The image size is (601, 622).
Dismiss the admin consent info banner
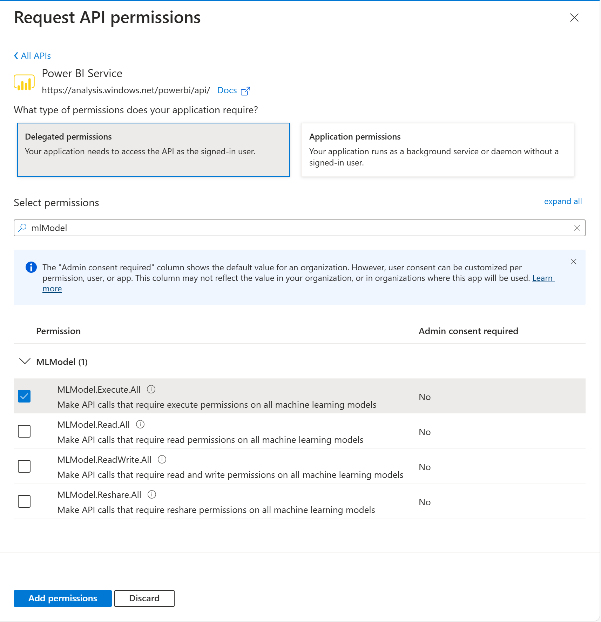(574, 262)
